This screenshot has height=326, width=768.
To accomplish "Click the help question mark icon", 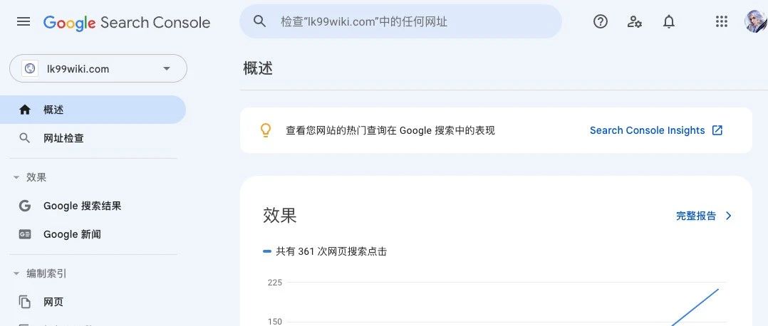I will coord(601,22).
